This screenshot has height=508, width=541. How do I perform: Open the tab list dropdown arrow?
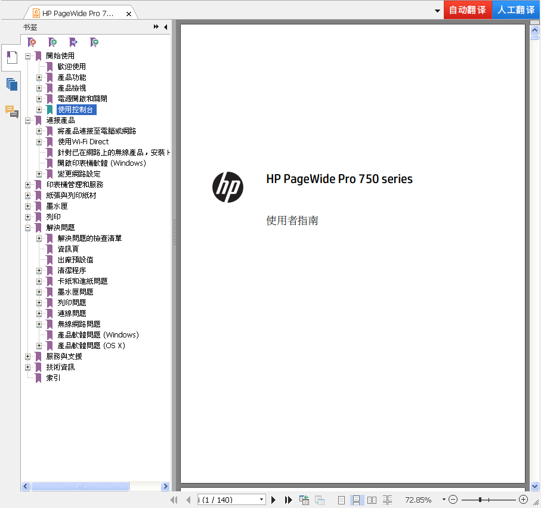click(x=437, y=11)
